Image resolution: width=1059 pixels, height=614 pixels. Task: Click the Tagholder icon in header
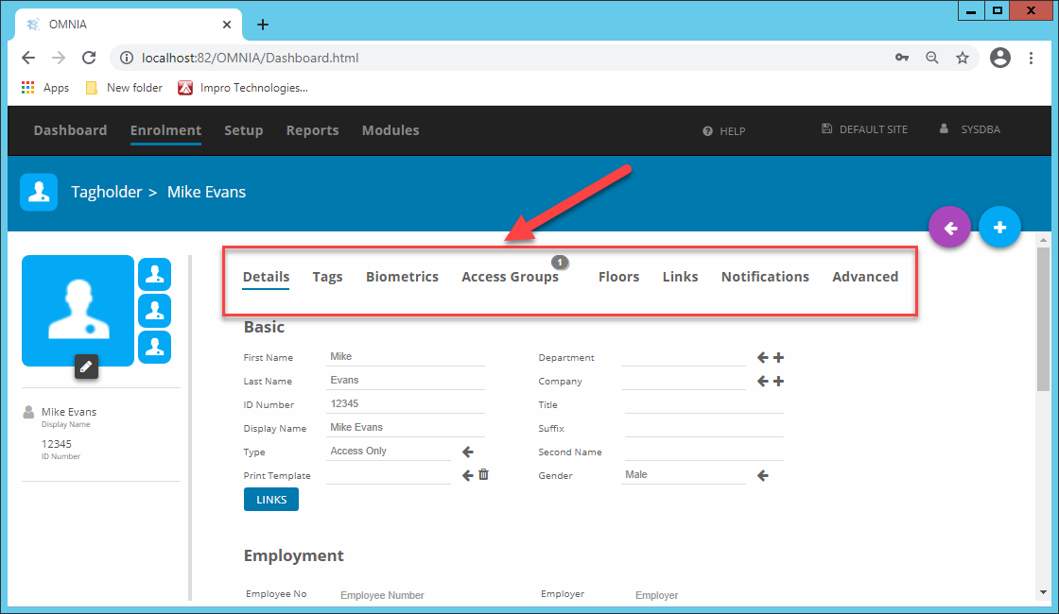point(39,193)
